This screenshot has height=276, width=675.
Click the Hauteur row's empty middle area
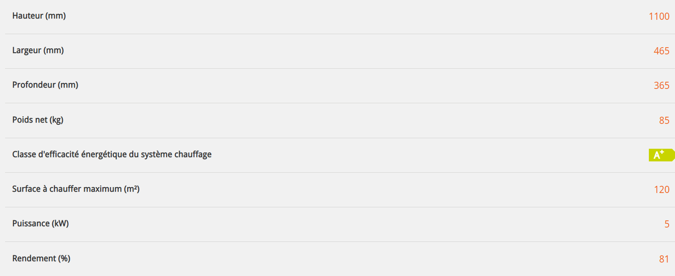(337, 16)
